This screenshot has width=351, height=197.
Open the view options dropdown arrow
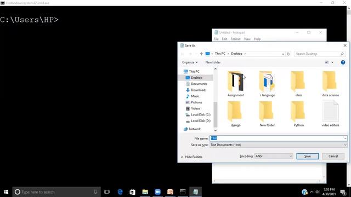click(332, 62)
